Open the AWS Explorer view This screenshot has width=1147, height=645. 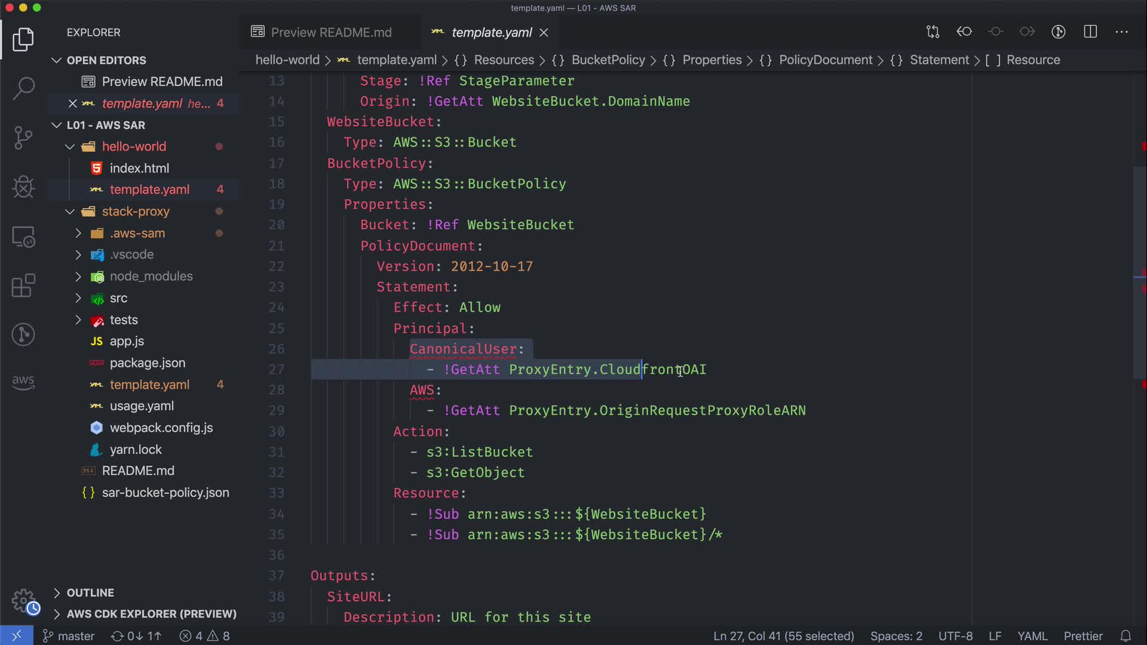point(23,381)
